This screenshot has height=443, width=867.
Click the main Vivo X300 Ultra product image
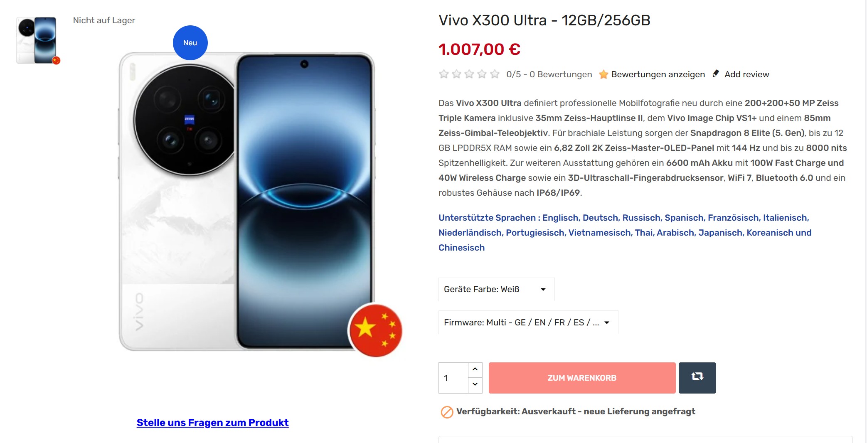[x=247, y=202]
